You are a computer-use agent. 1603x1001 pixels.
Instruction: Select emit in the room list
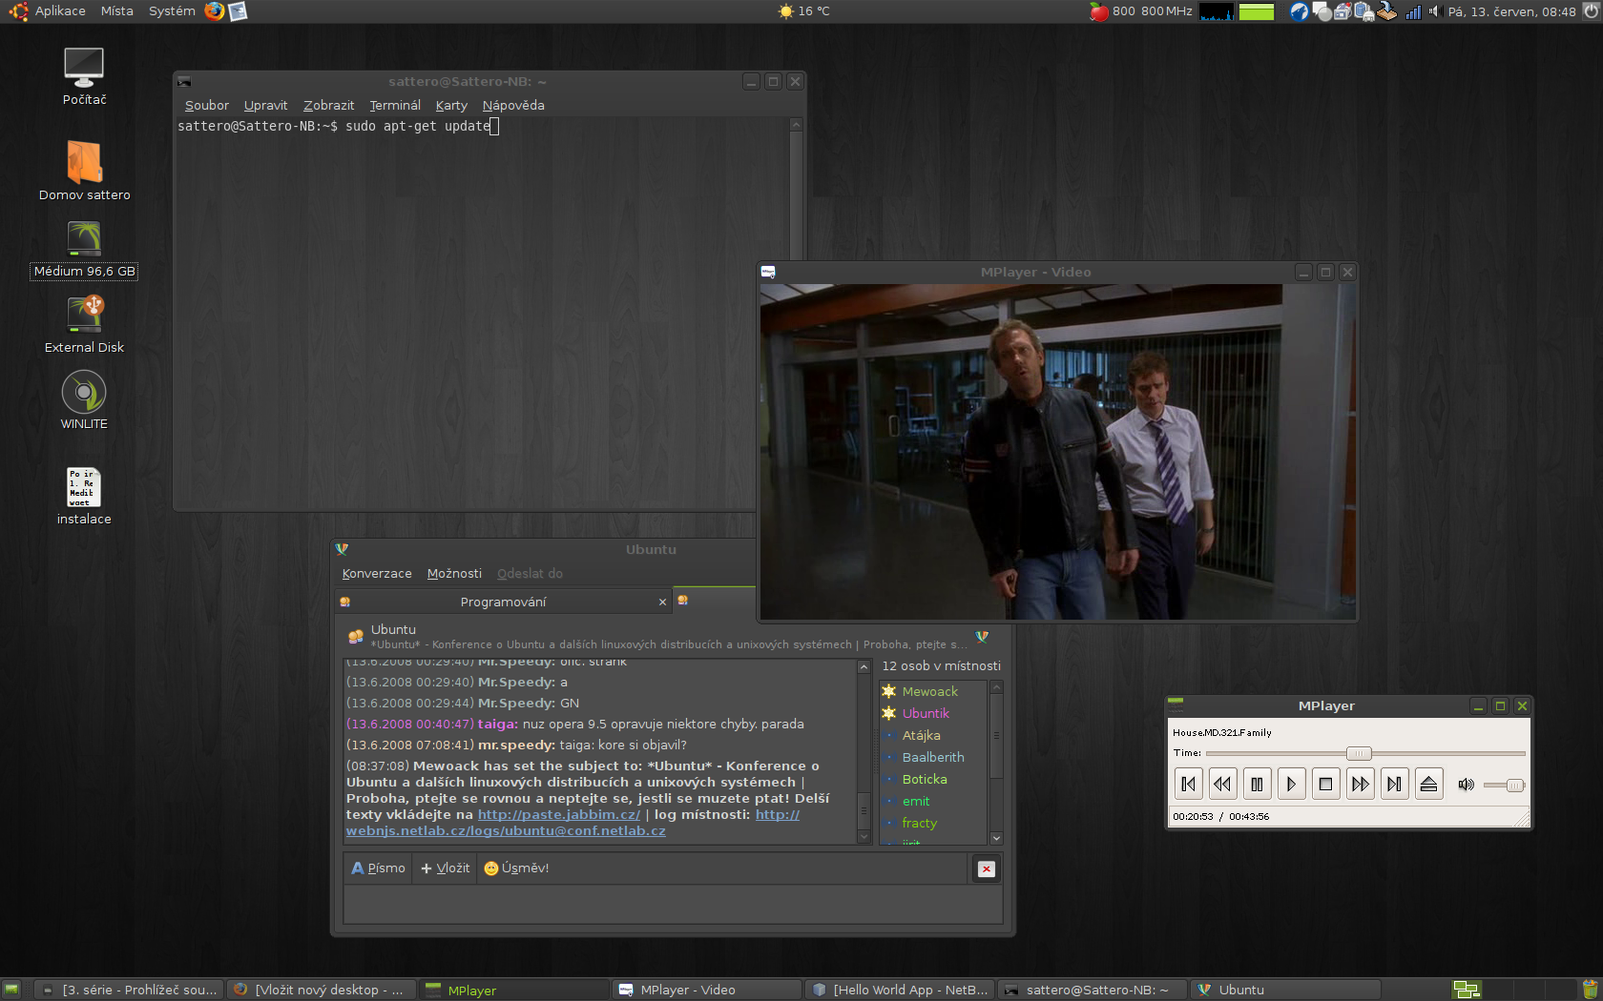916,801
